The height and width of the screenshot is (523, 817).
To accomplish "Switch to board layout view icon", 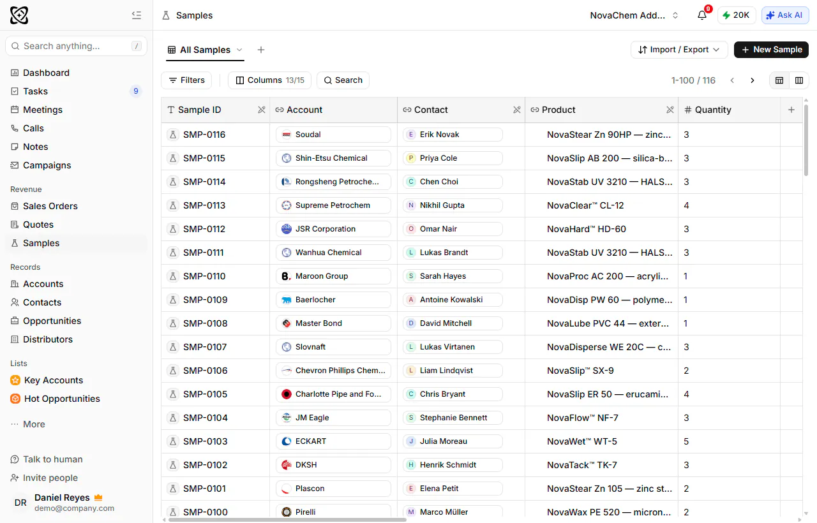I will [798, 80].
